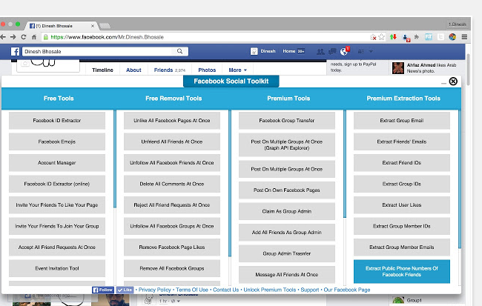Click the browser forward arrow
Image resolution: width=482 pixels, height=306 pixels.
pos(13,37)
